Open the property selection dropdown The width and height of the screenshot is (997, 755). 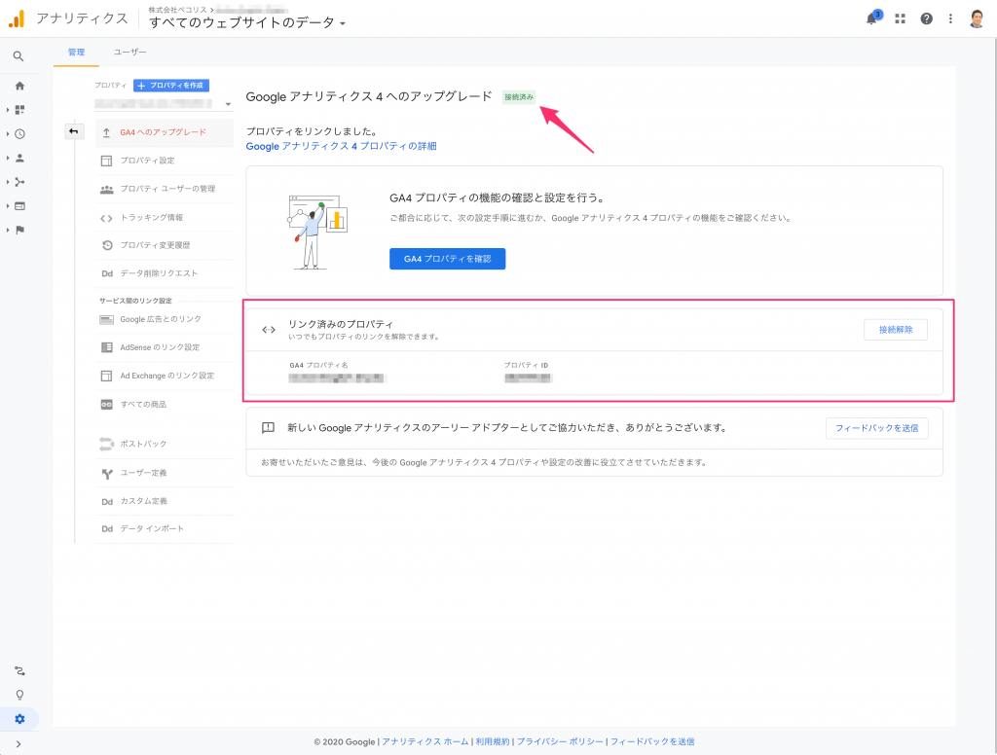(164, 103)
